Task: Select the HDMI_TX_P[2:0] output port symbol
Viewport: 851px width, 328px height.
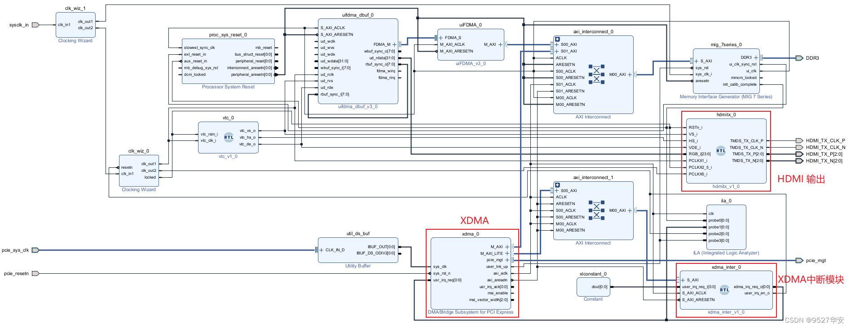Action: pos(799,154)
